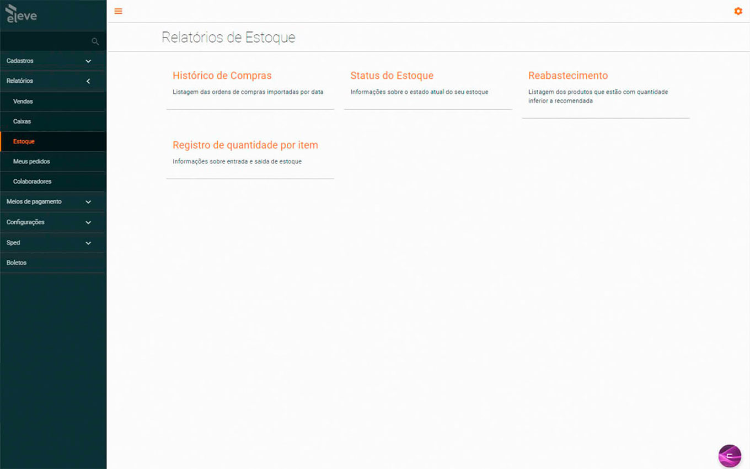
Task: Select Caixas report item
Action: point(22,121)
